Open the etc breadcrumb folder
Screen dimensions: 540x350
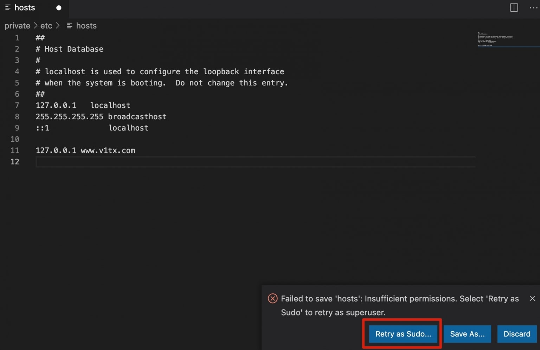pos(46,26)
